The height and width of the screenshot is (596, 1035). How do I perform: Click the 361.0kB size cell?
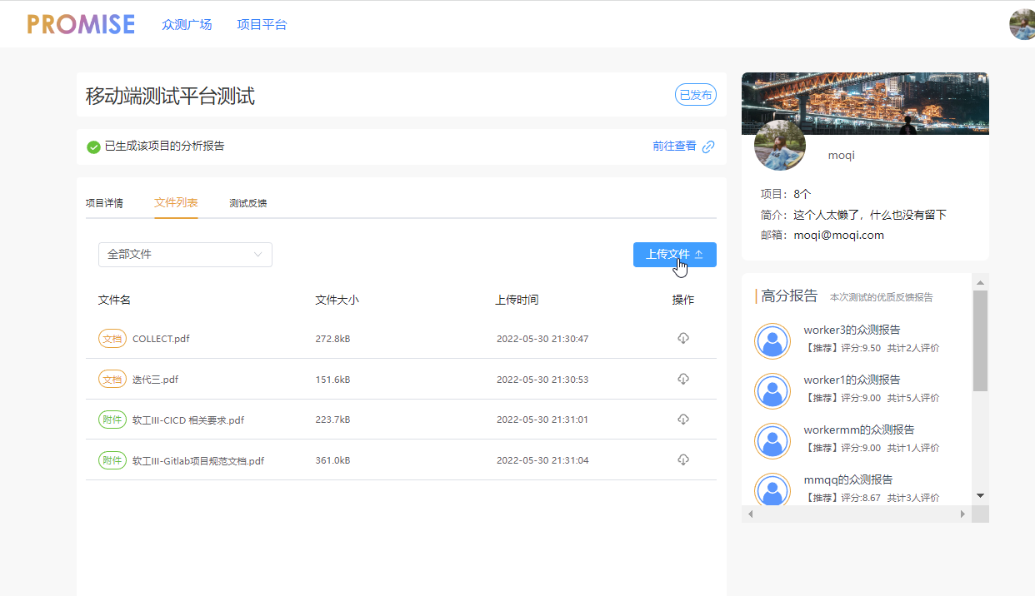332,459
